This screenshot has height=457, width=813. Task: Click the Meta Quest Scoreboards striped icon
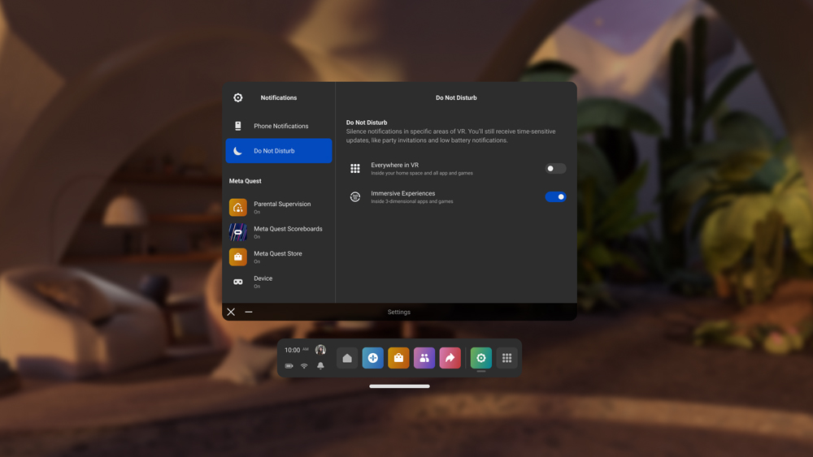(x=238, y=232)
